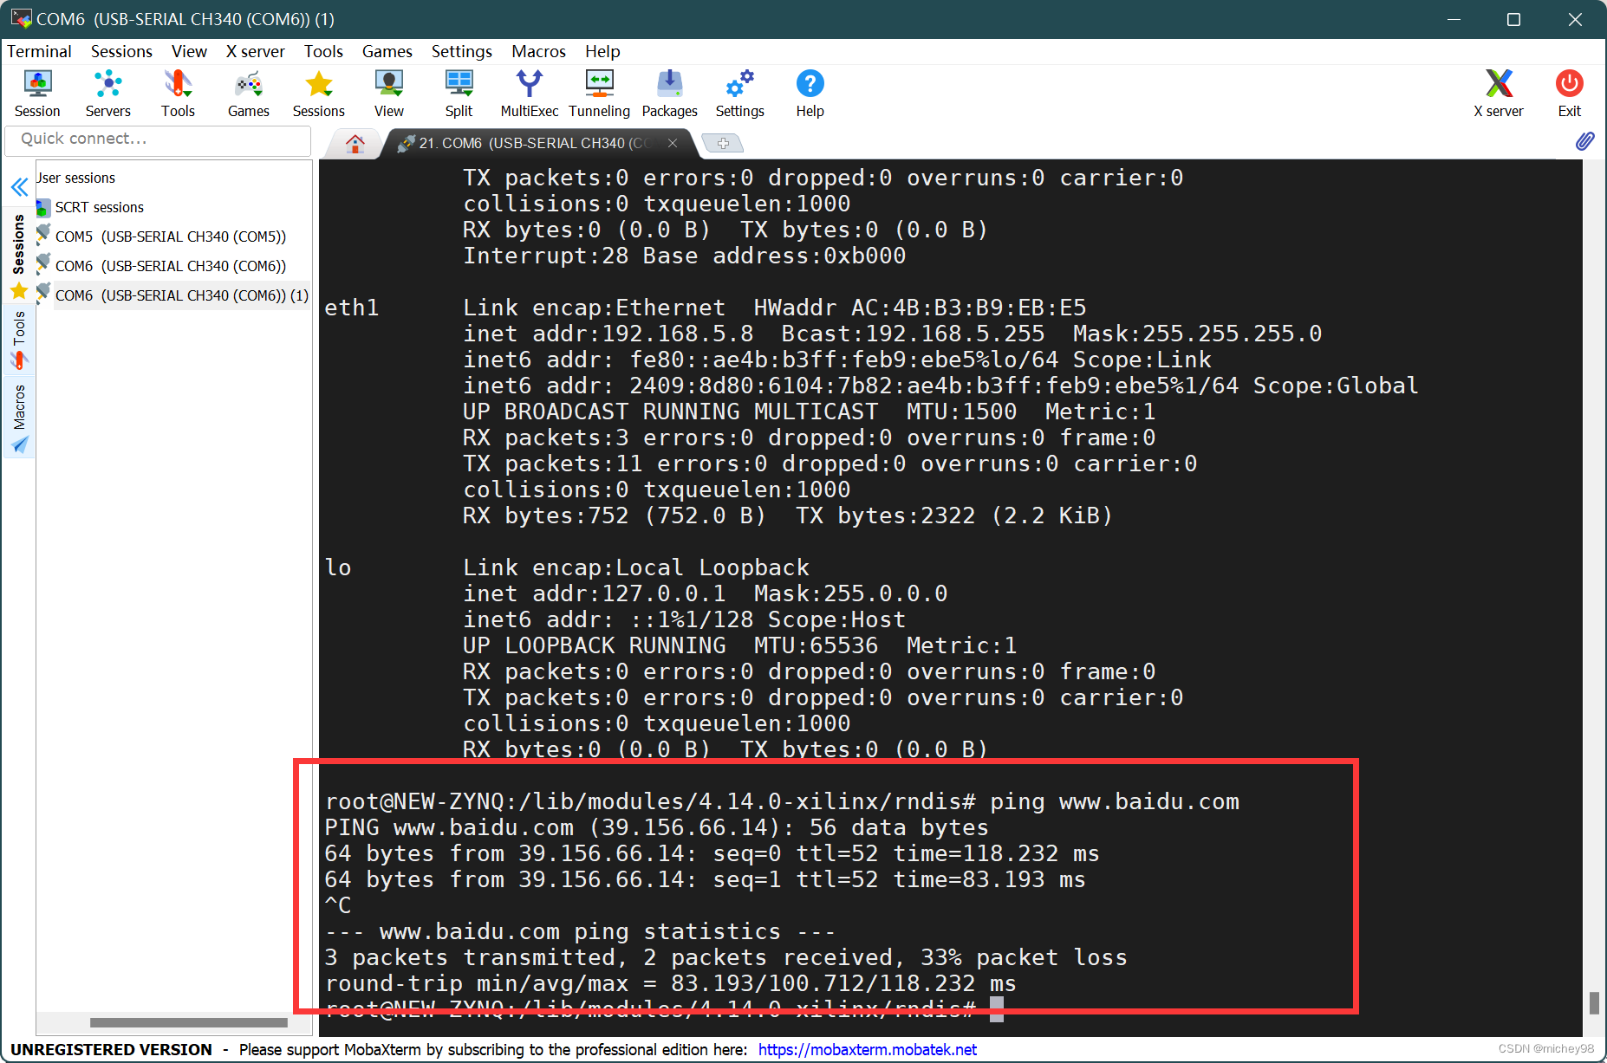Click inside the Quick connect field

(x=158, y=139)
